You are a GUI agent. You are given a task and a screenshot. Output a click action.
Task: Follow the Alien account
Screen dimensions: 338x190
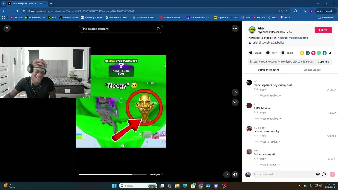323,30
